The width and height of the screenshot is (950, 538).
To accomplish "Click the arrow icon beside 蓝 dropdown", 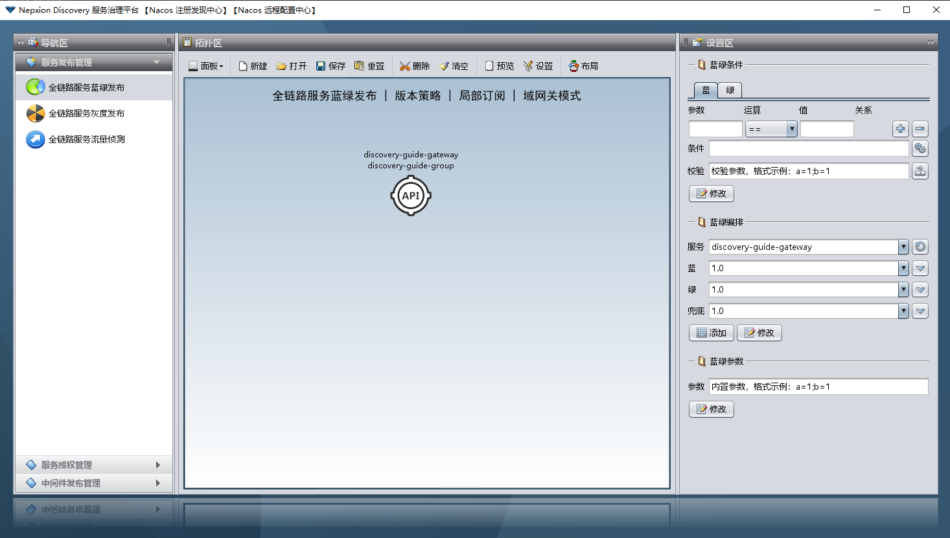I will 920,268.
